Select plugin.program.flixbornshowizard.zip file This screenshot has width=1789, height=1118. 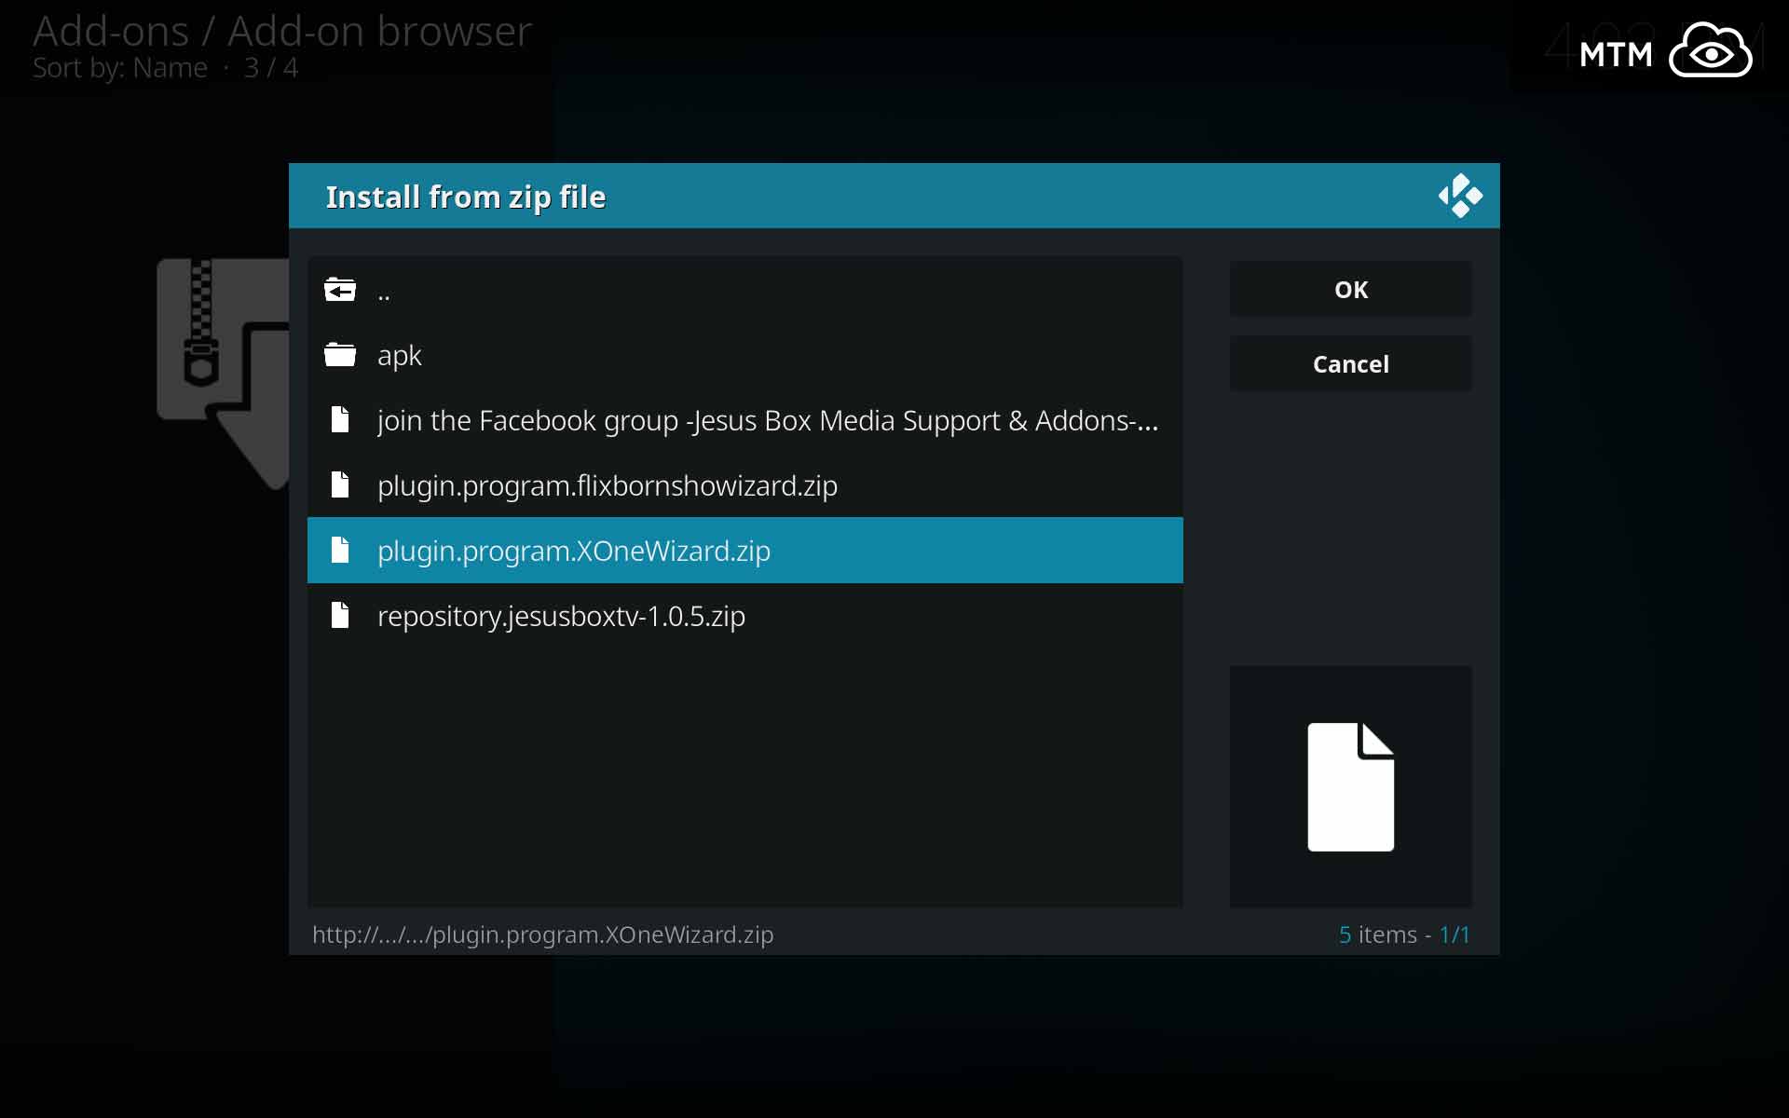point(744,484)
